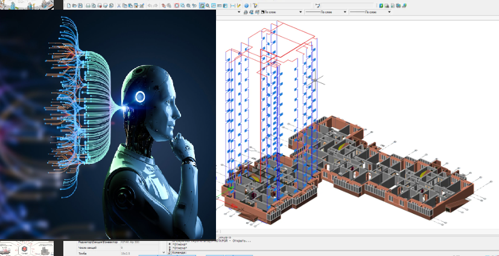Select the Труба property row
Viewport: 499px width, 256px height.
[118, 253]
